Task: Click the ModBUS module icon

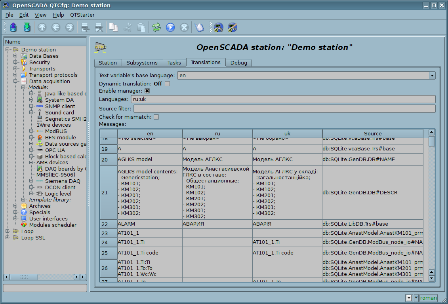Action: coord(40,131)
